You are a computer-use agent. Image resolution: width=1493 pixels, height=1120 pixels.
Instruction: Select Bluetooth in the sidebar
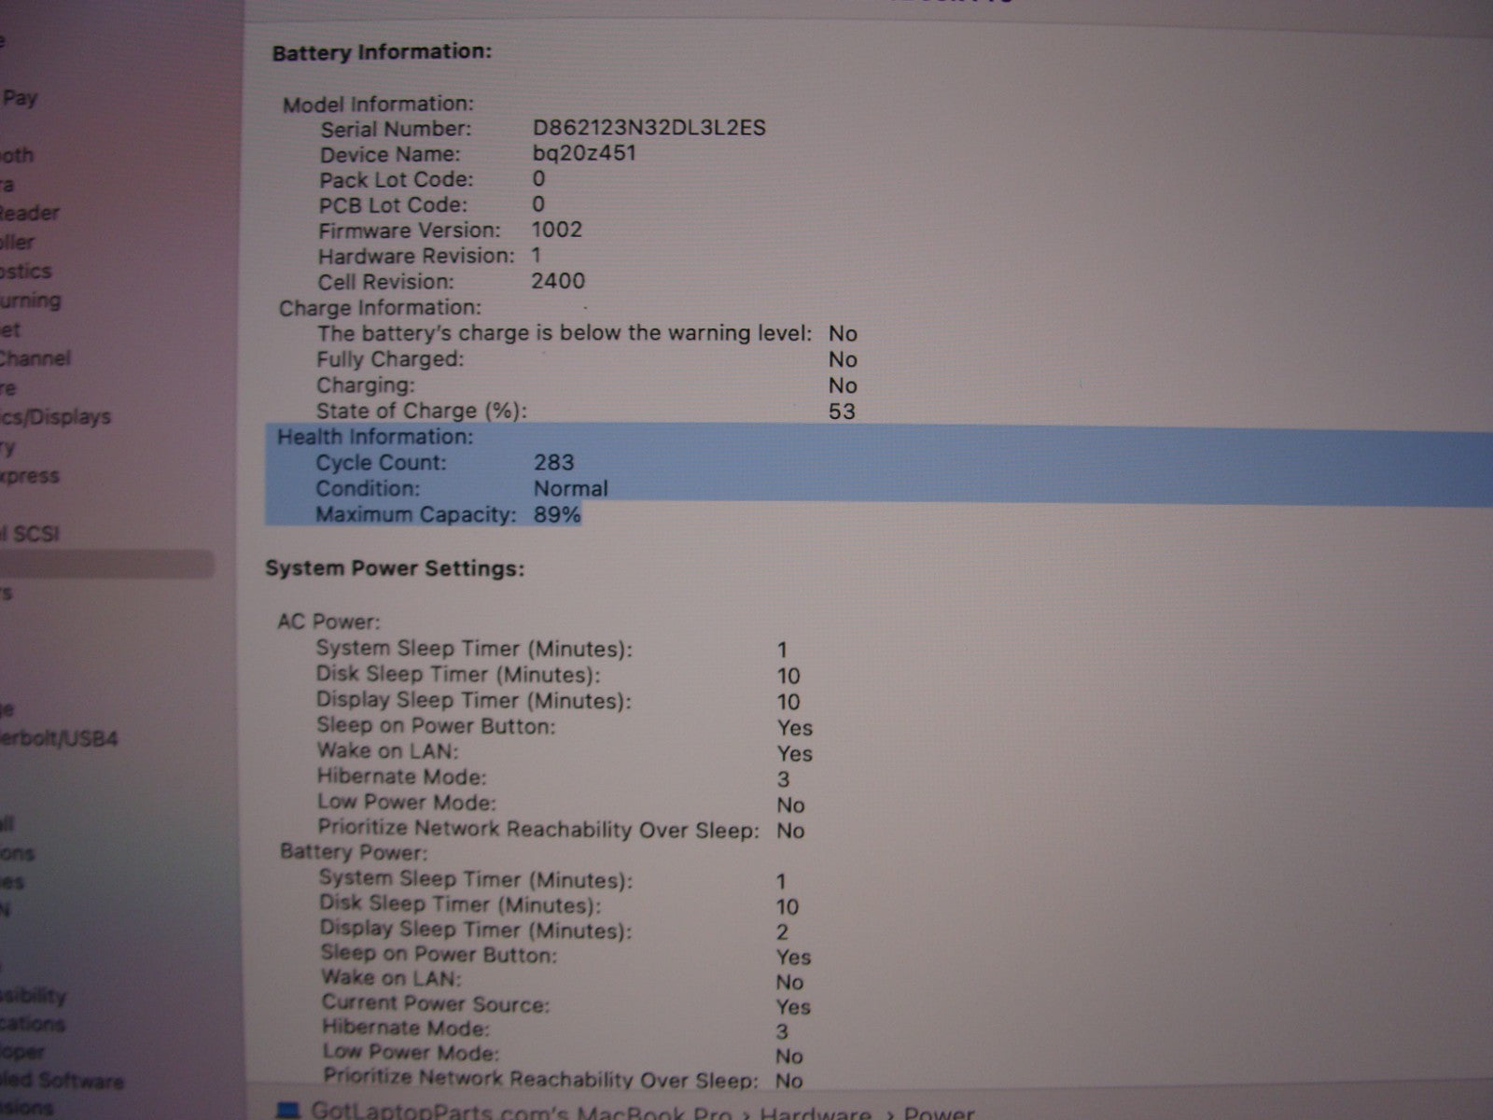(x=17, y=155)
